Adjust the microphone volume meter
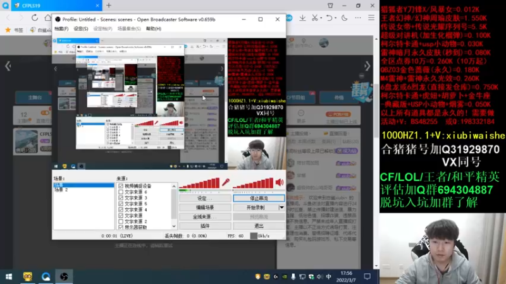Viewport: 506px width, 284px height. 199,183
